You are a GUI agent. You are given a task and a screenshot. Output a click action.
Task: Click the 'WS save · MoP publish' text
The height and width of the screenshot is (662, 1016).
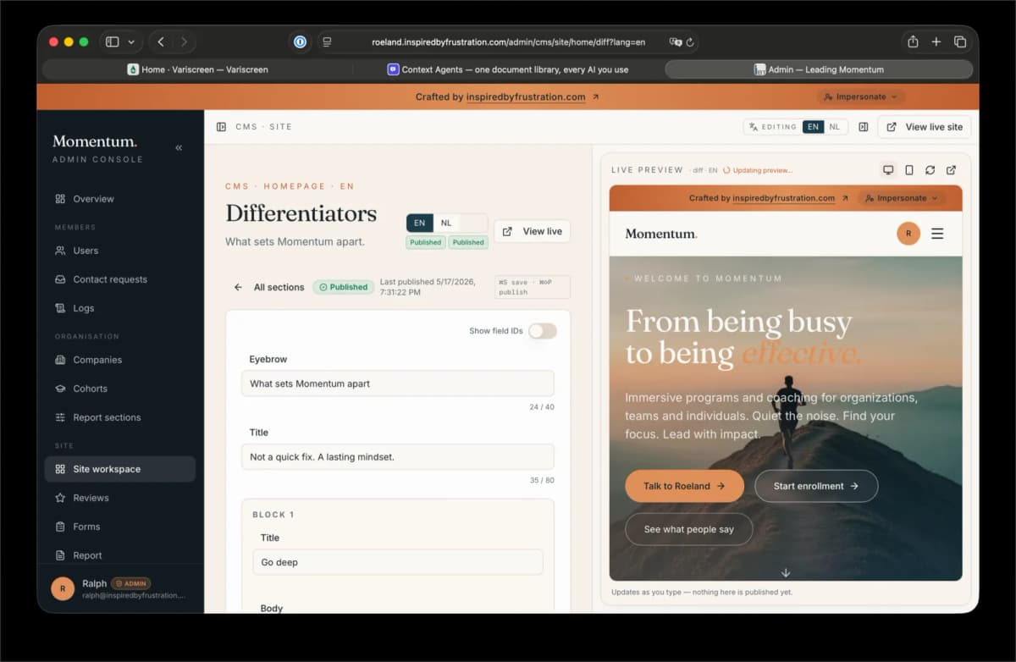pyautogui.click(x=532, y=287)
